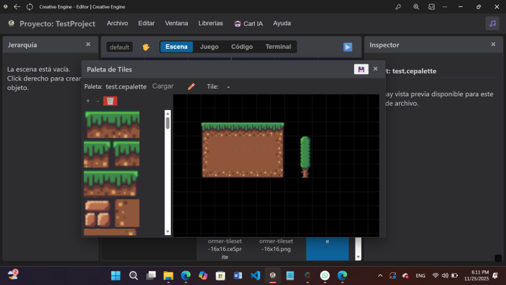Click the Cargar palette button

(163, 86)
